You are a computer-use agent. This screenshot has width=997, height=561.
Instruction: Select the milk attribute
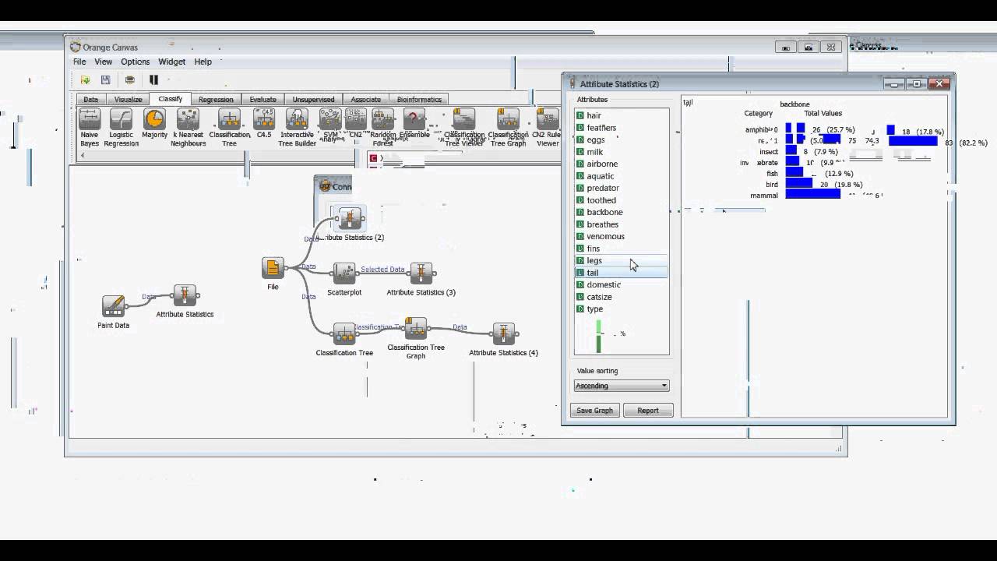click(x=621, y=152)
